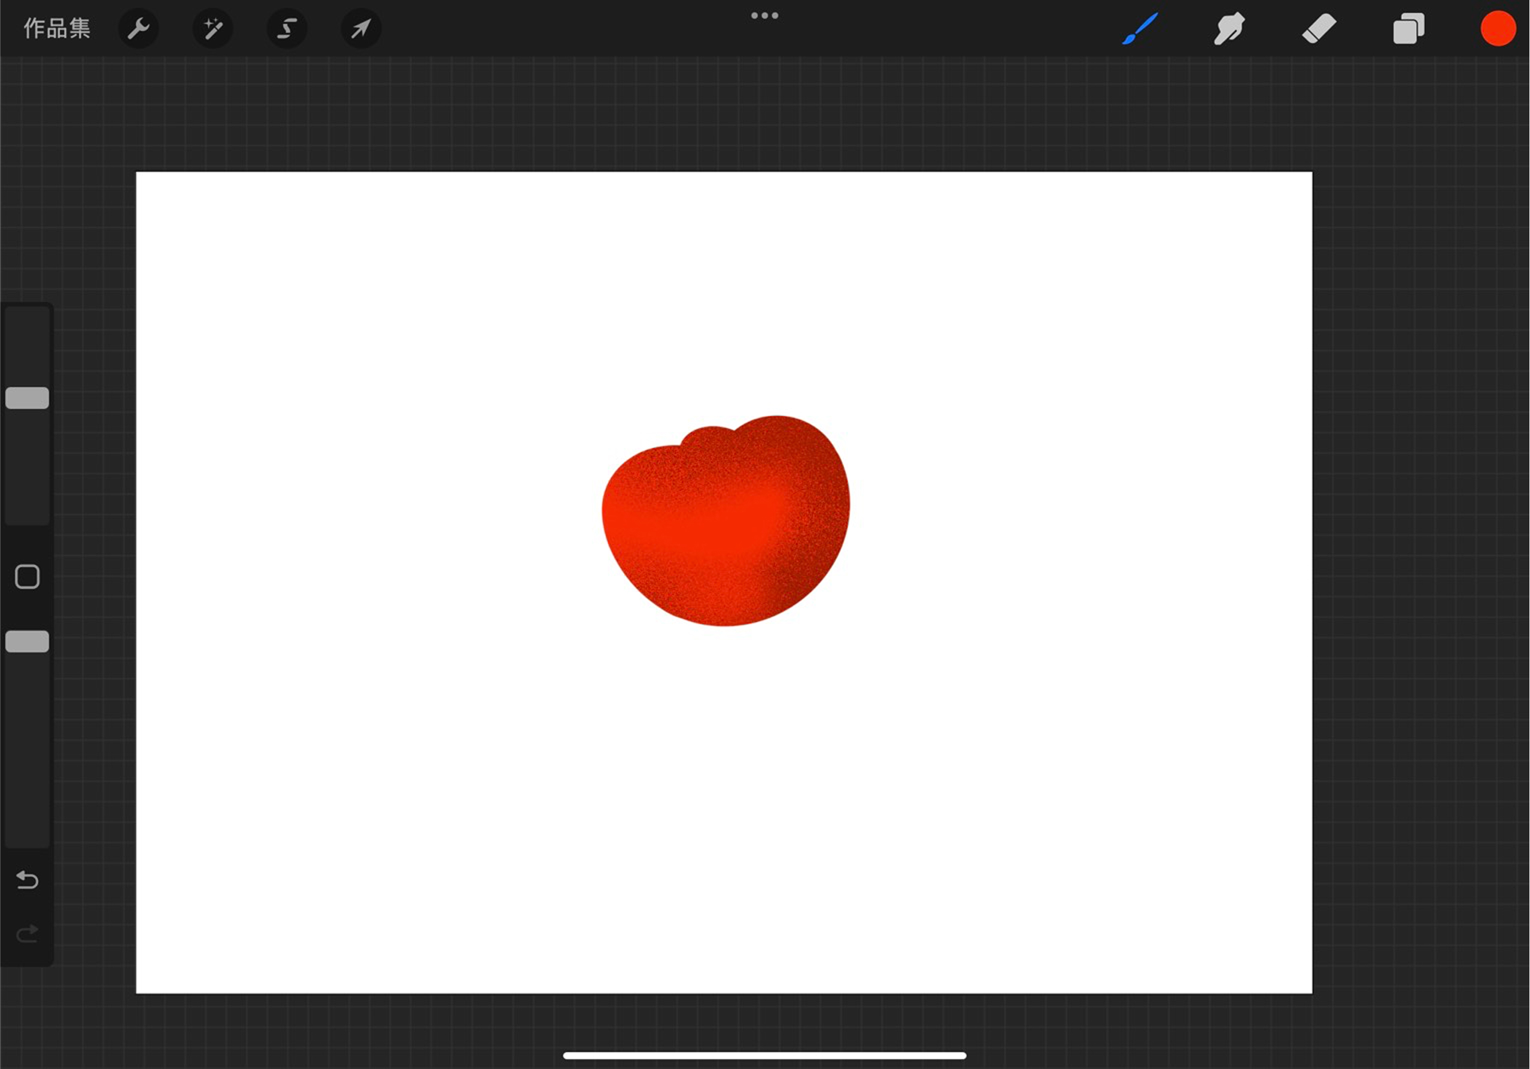Click the brush size slider handle

coord(28,398)
